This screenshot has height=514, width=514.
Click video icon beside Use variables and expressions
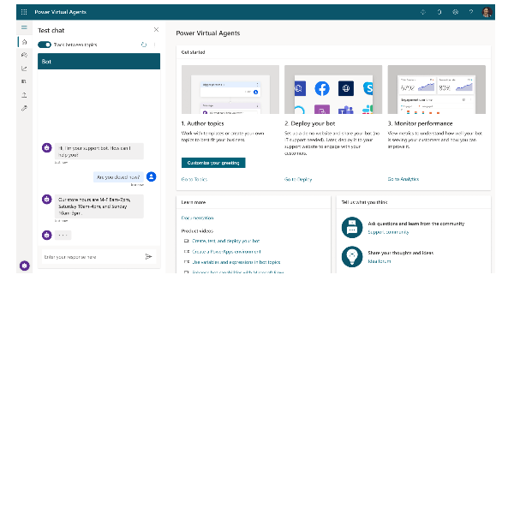pyautogui.click(x=187, y=262)
